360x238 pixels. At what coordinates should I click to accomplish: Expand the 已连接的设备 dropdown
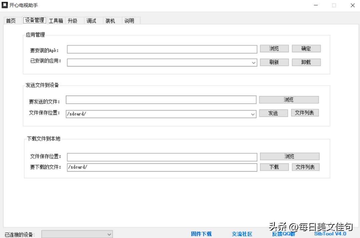point(77,234)
